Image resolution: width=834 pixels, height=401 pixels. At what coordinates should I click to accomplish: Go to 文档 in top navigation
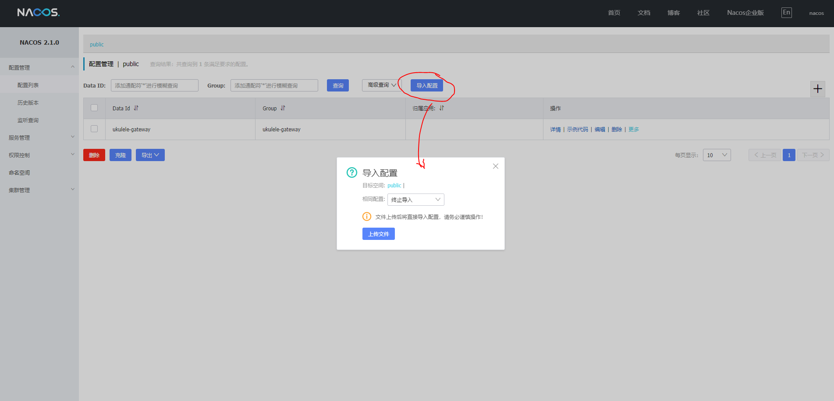coord(644,13)
